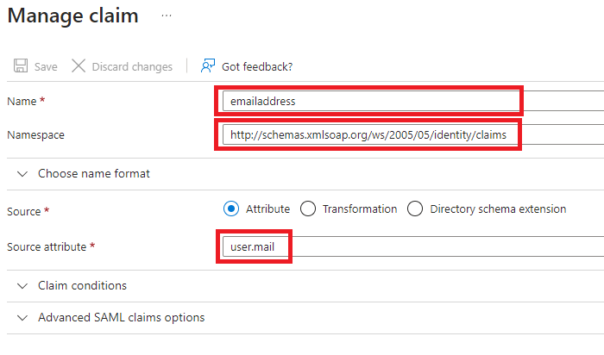
Task: Expand Advanced SAML claims options chevron
Action: 22,317
